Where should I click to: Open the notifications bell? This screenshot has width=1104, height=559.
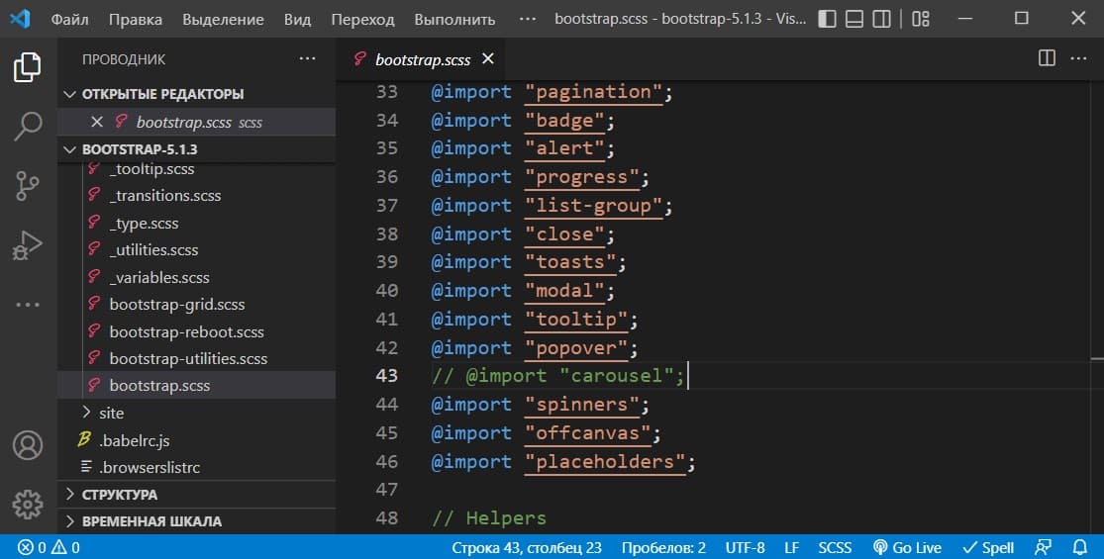click(x=1080, y=548)
